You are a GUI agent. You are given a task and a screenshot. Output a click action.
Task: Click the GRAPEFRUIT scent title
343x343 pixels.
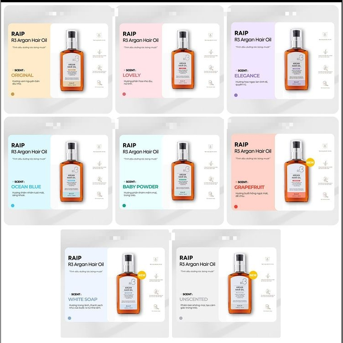coord(249,187)
